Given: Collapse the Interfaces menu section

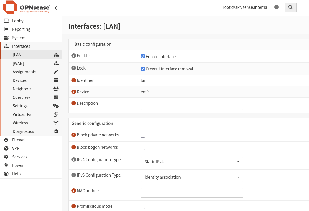Looking at the screenshot, I should pos(31,46).
